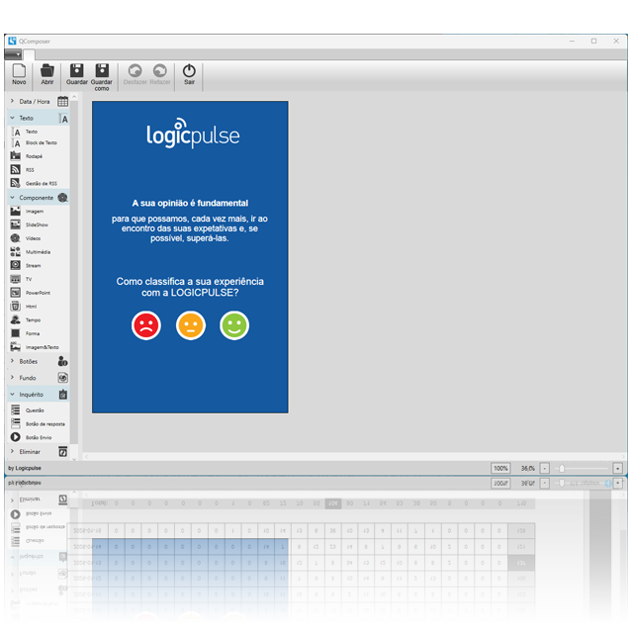The width and height of the screenshot is (631, 631).
Task: Expand the Fundo section
Action: point(39,378)
